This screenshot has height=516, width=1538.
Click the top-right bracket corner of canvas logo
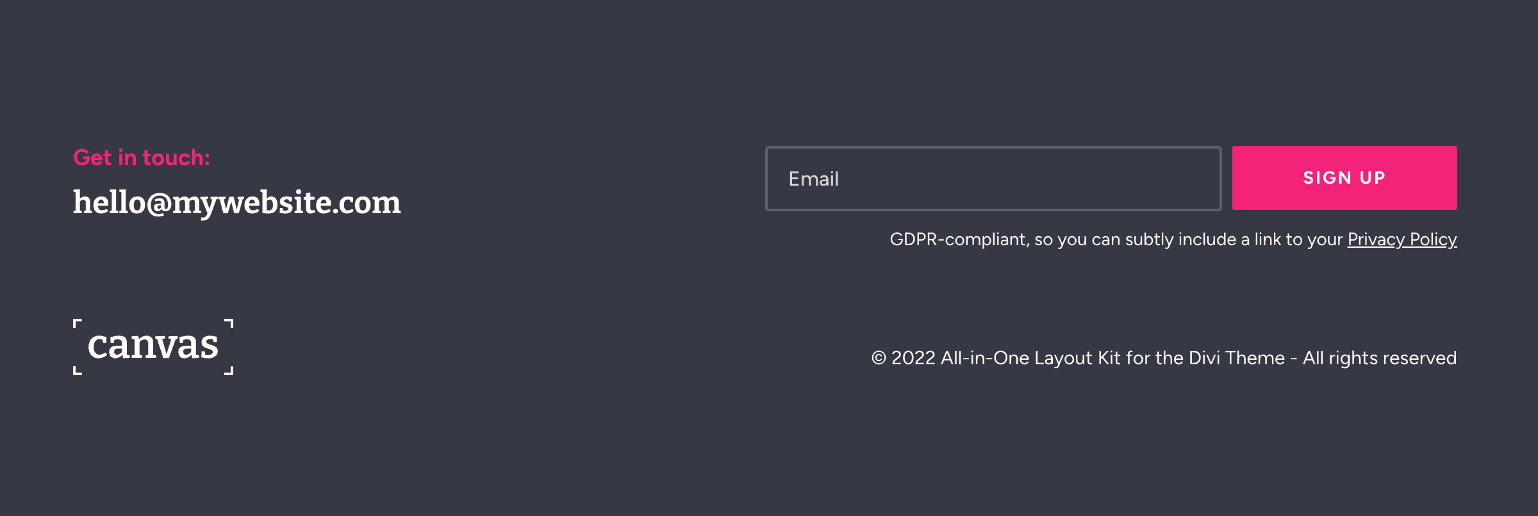[x=229, y=323]
